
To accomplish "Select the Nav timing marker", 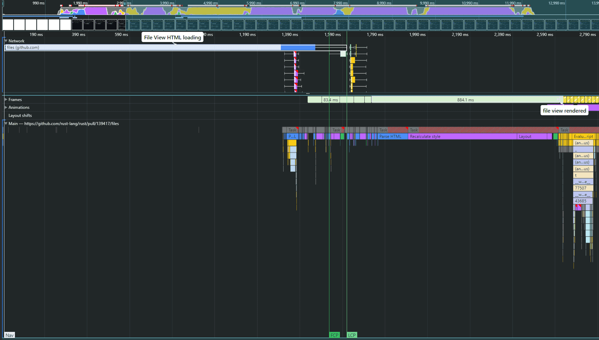I will 10,335.
